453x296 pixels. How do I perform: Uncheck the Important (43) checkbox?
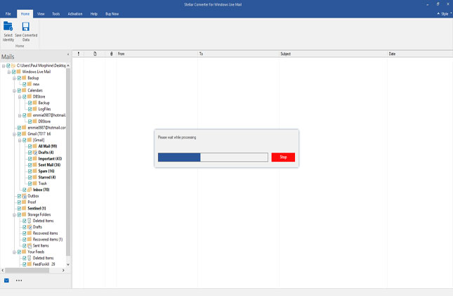coord(29,159)
